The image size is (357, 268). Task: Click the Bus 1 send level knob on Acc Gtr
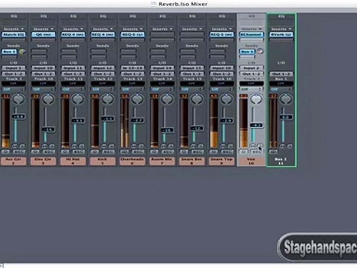click(22, 52)
